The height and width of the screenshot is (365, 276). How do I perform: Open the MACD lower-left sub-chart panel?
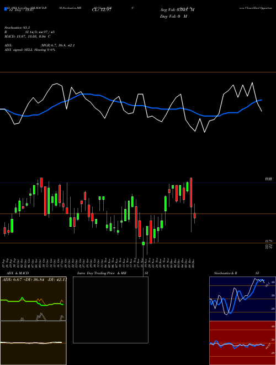click(x=33, y=343)
